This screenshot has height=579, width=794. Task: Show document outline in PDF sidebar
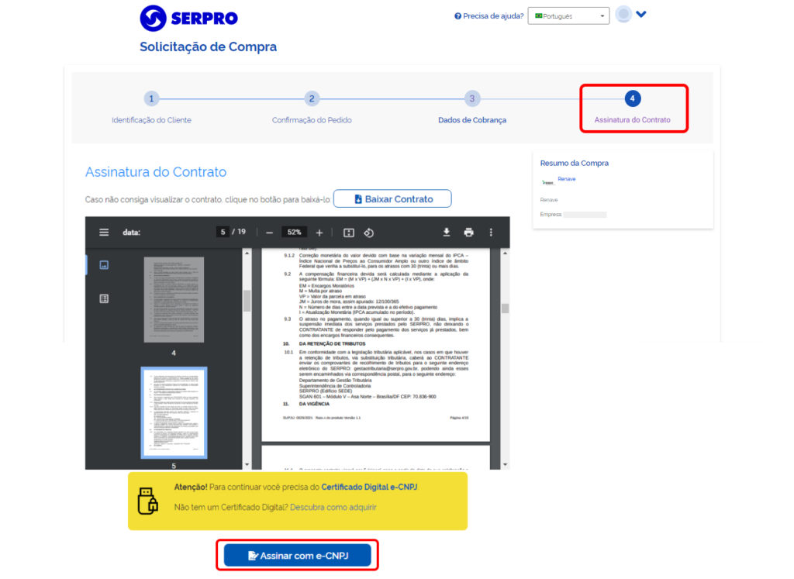pyautogui.click(x=104, y=298)
